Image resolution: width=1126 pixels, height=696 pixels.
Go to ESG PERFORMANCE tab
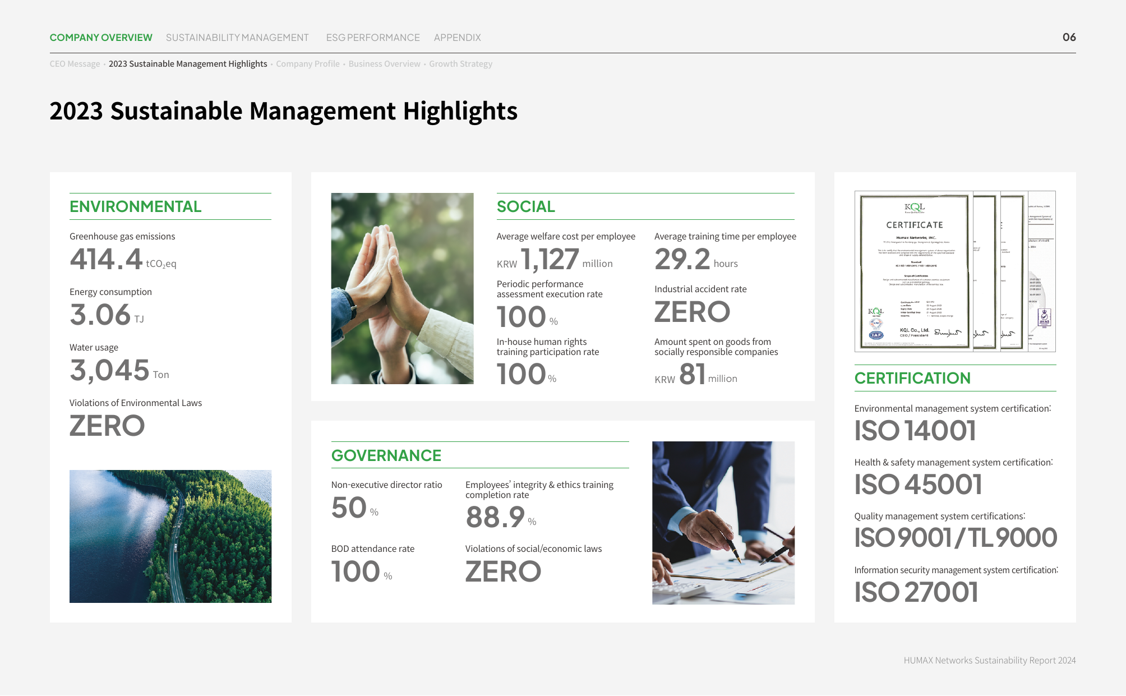pos(373,38)
